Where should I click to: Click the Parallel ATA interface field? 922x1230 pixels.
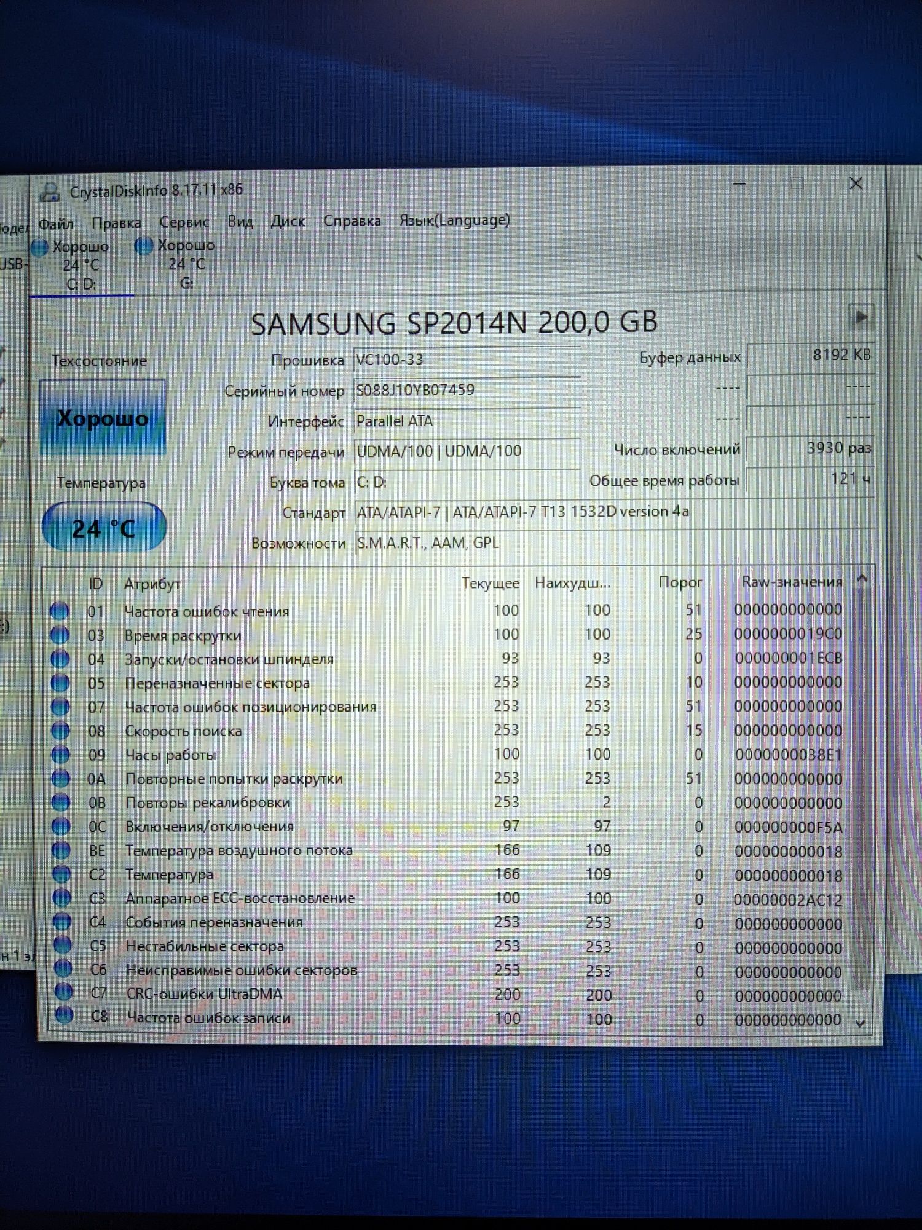[467, 421]
